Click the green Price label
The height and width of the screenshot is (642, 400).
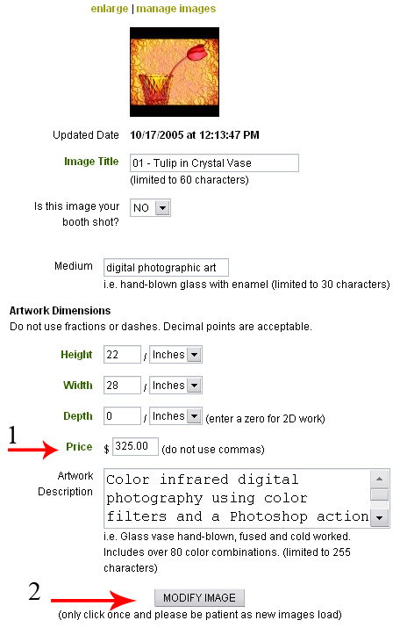79,447
